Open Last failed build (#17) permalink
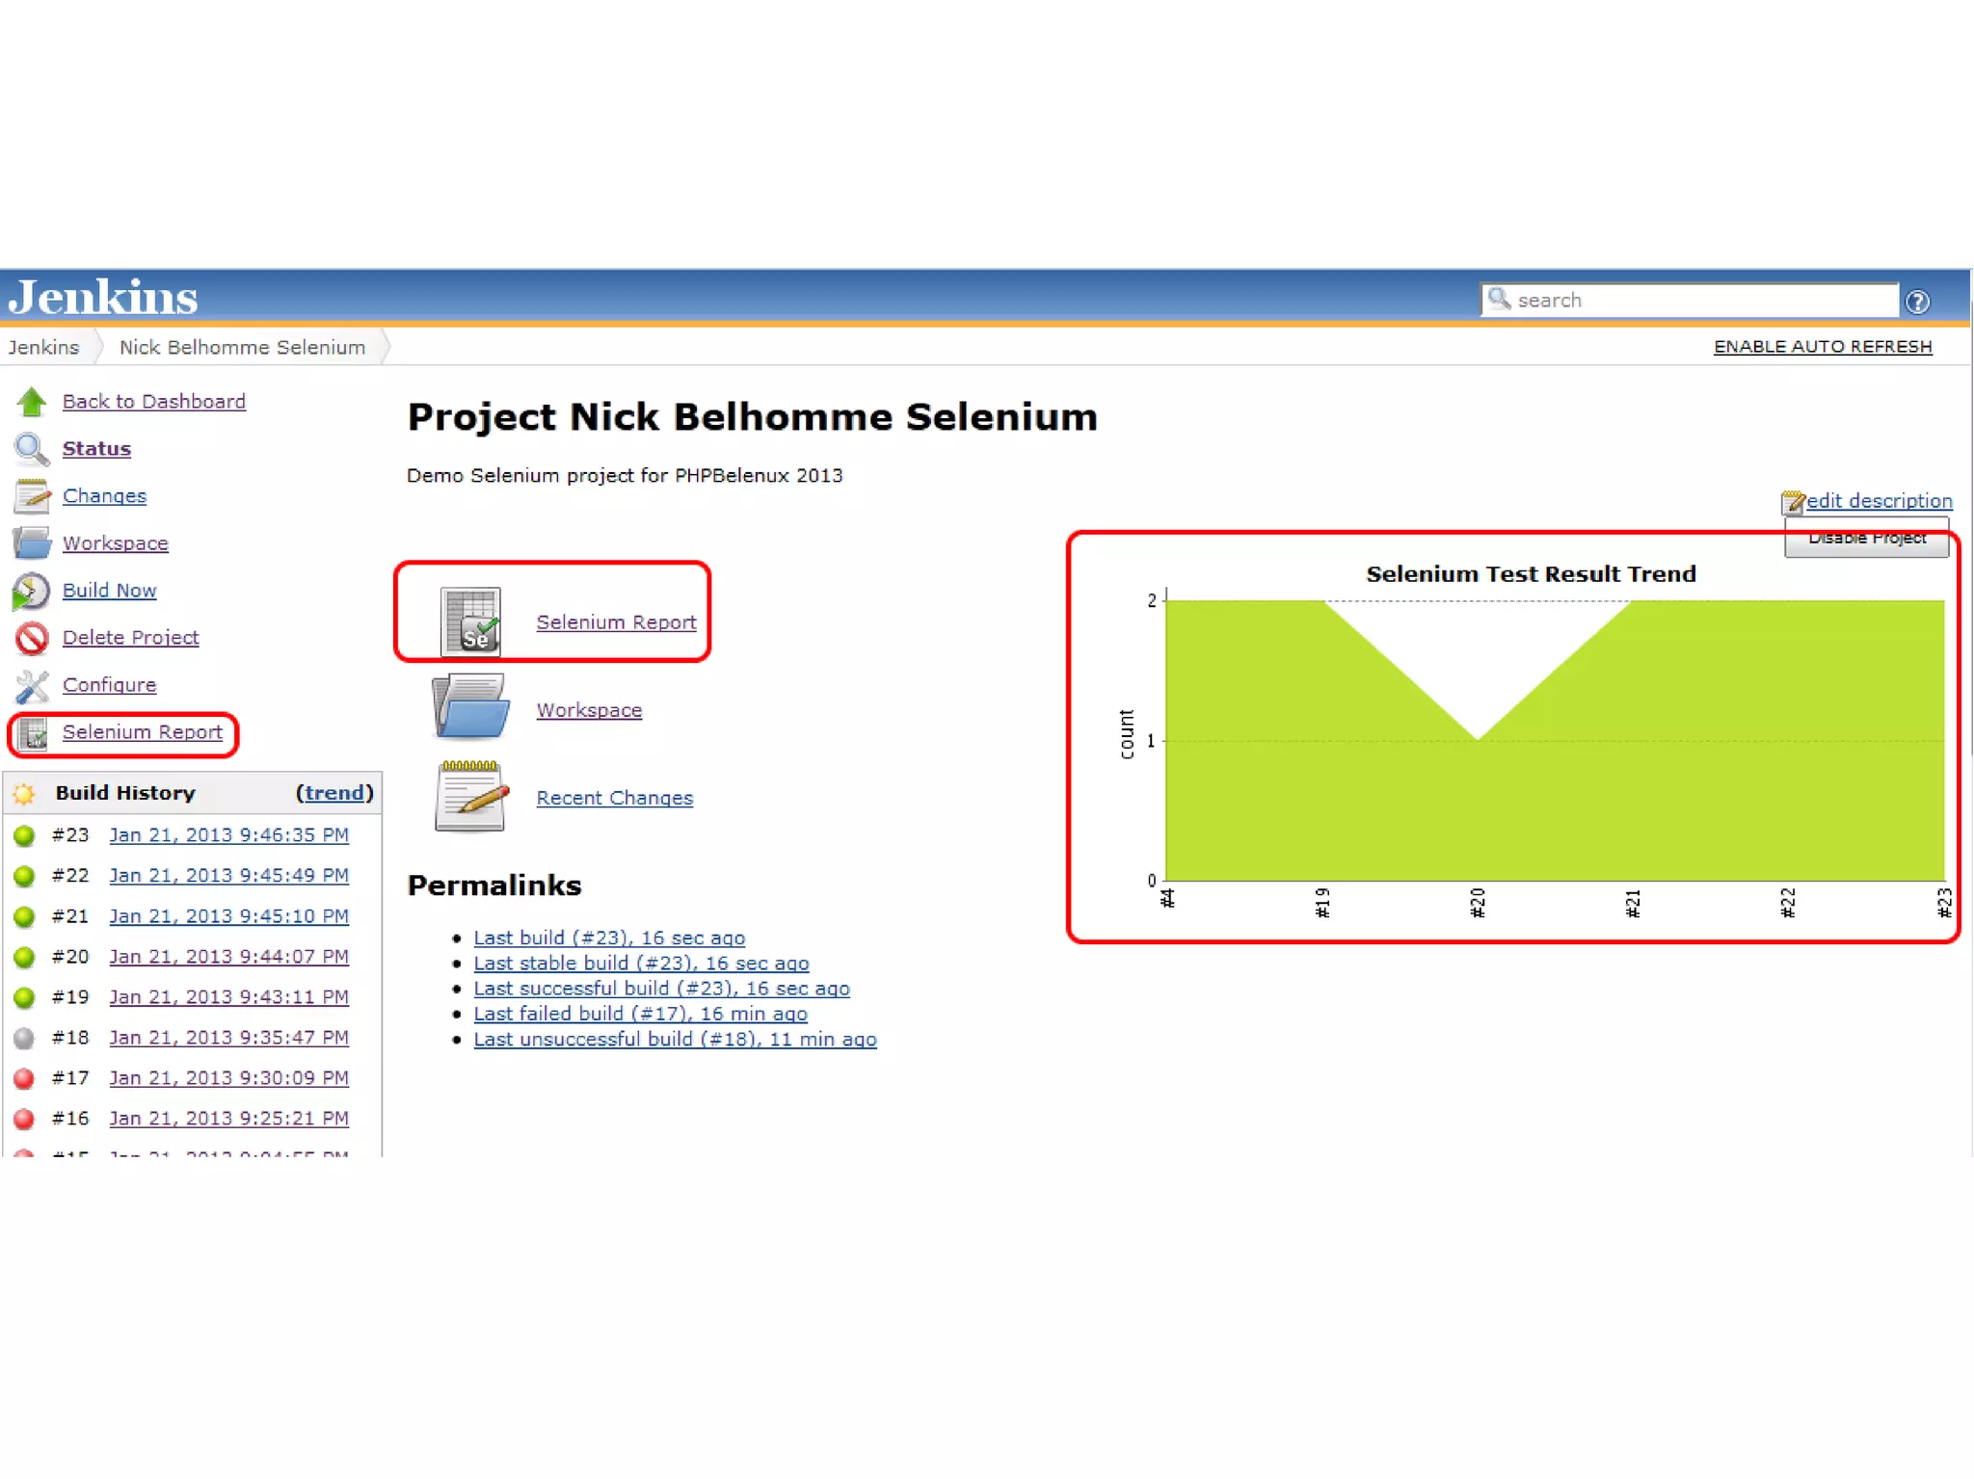The height and width of the screenshot is (1479, 1974). click(640, 1014)
